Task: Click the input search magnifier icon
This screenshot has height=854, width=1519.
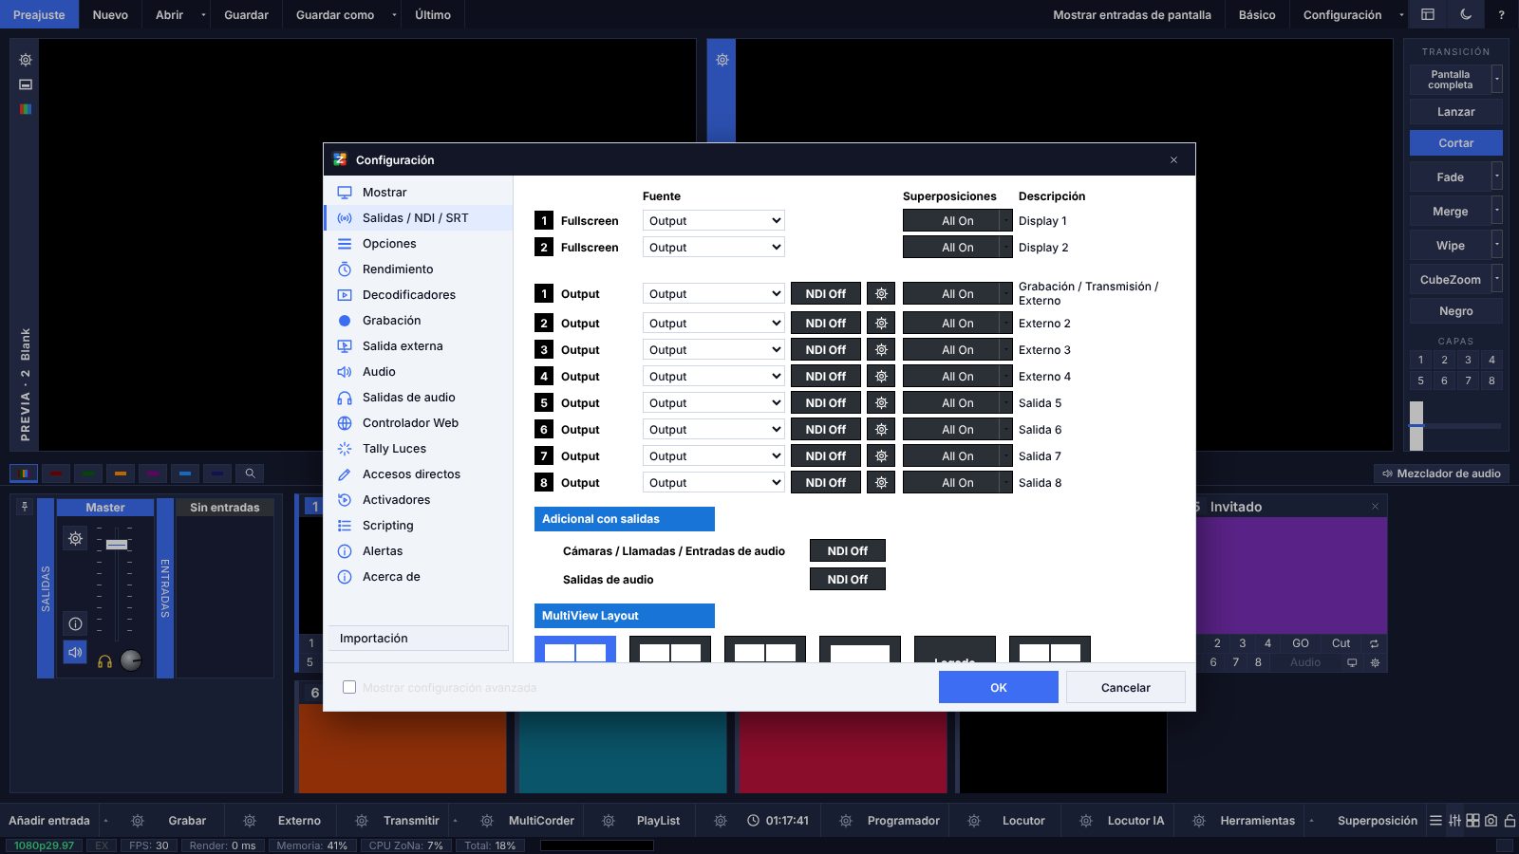Action: pyautogui.click(x=250, y=473)
